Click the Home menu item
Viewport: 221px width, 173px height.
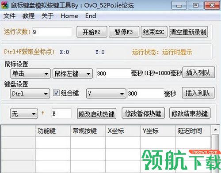coord(69,16)
